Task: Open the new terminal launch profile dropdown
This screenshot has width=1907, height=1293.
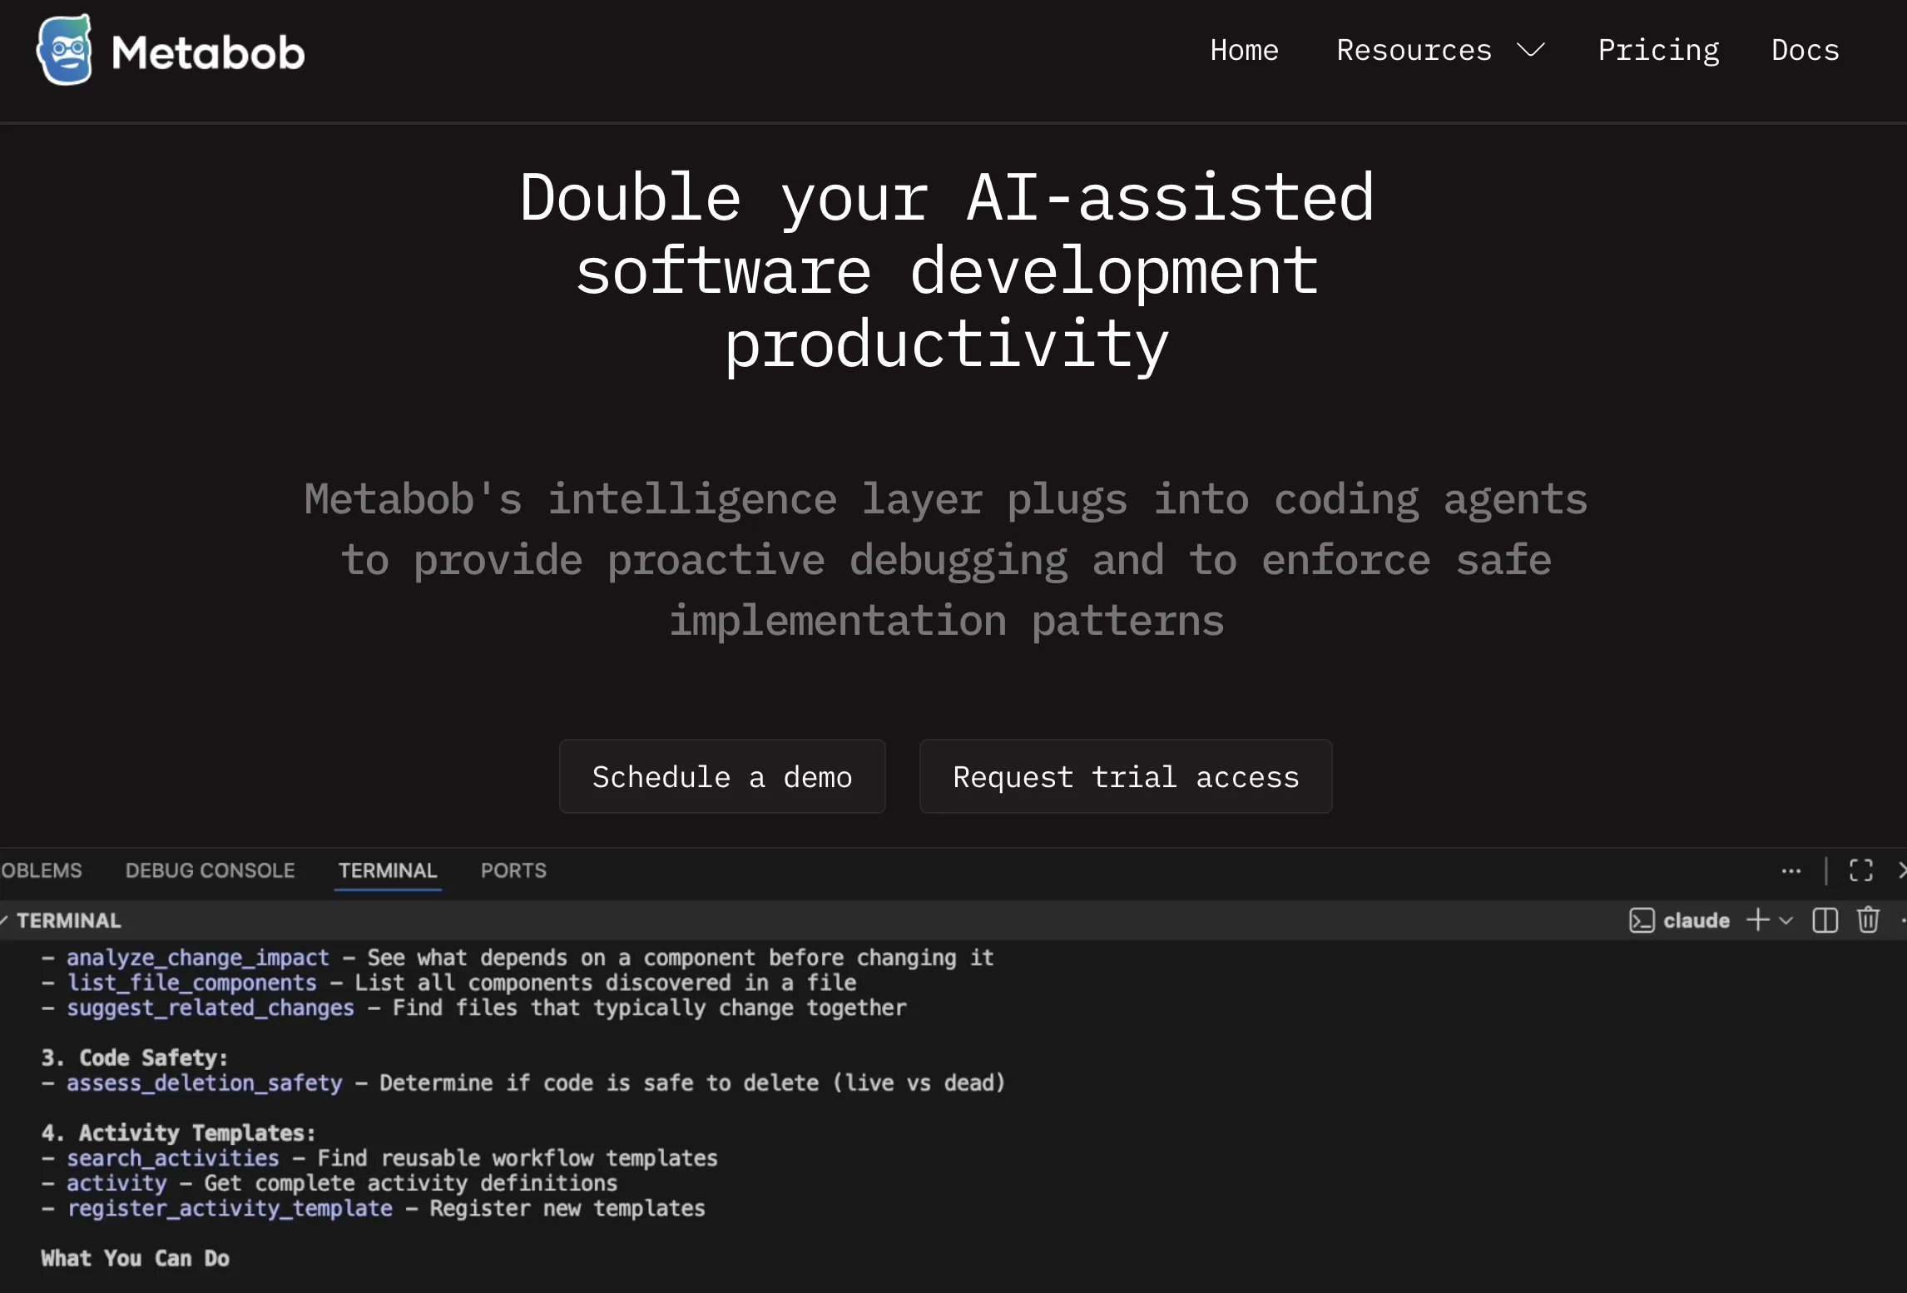Action: coord(1786,920)
